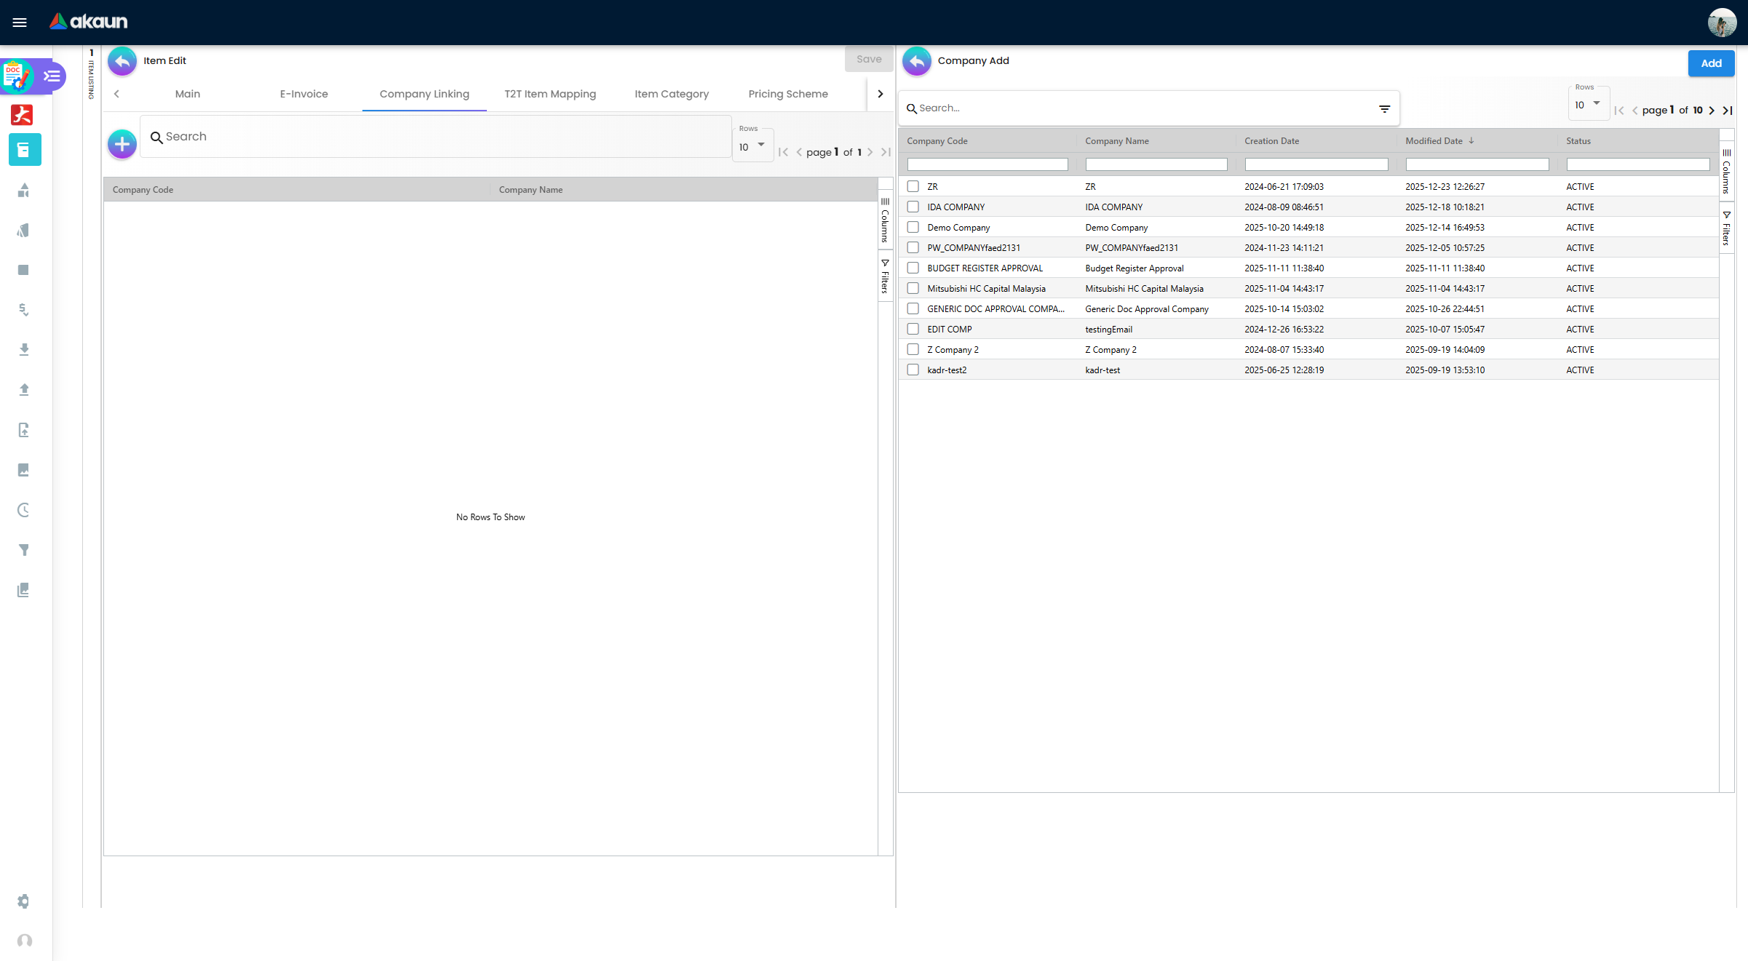Tick the kadr-test2 checkbox
1748x961 pixels.
point(913,370)
